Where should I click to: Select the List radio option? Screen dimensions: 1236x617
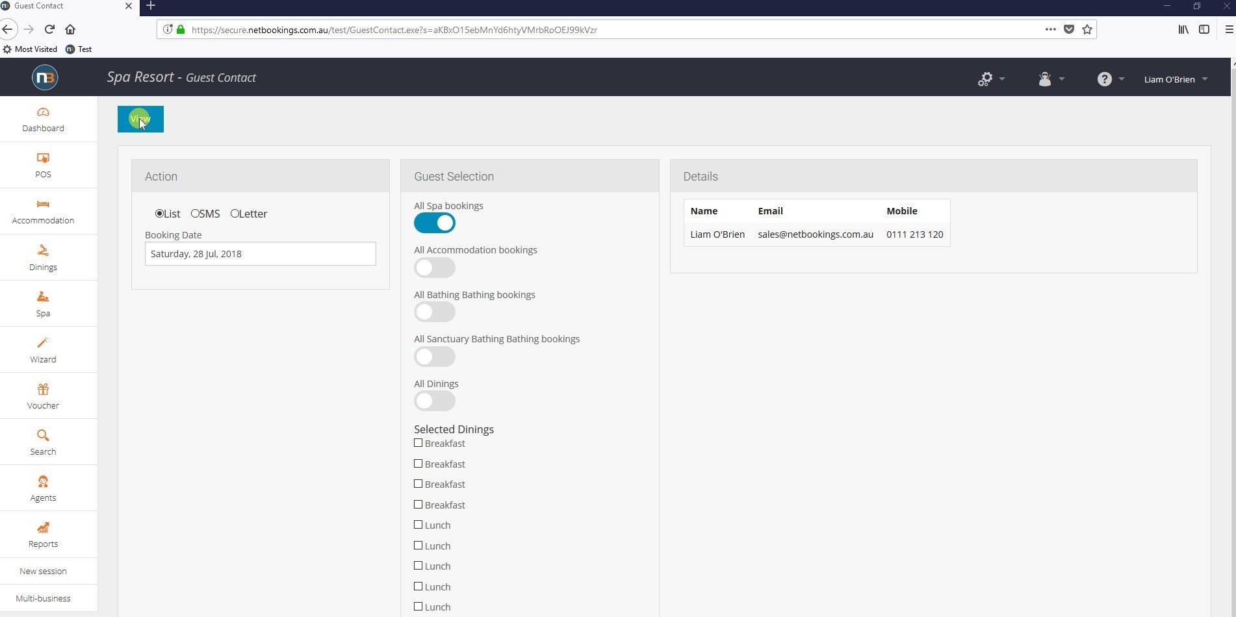pyautogui.click(x=159, y=214)
